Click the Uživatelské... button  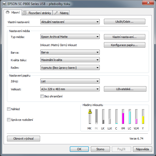click(125, 89)
